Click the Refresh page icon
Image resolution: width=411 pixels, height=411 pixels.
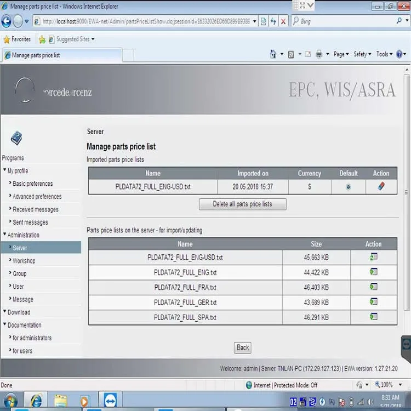click(273, 21)
